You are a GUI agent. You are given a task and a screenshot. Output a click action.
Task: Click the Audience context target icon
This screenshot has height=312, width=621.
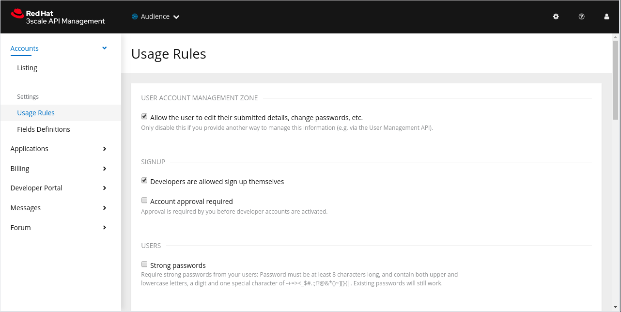pos(135,16)
